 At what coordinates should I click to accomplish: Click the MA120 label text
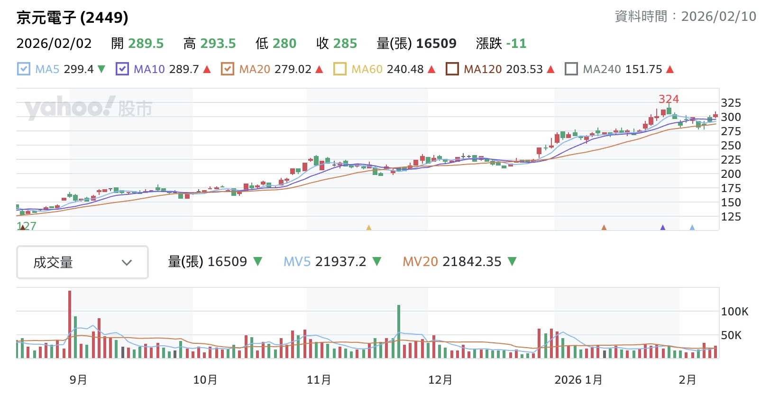[x=482, y=69]
